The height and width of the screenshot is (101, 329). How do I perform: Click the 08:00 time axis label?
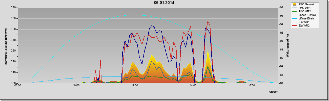point(18,86)
